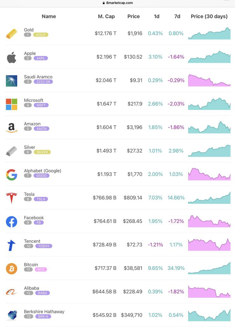Viewport: 235px width, 327px height.
Task: Sort table by 1d change header
Action: (157, 16)
